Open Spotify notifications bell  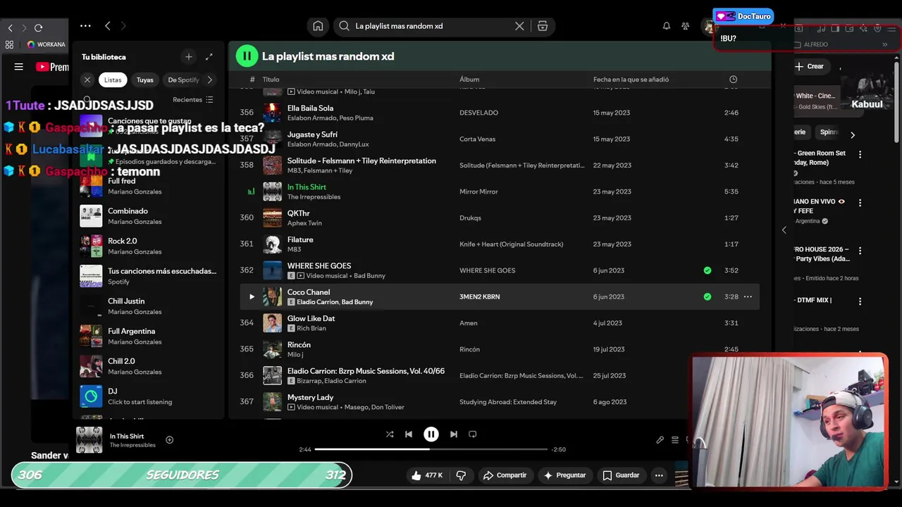click(666, 26)
